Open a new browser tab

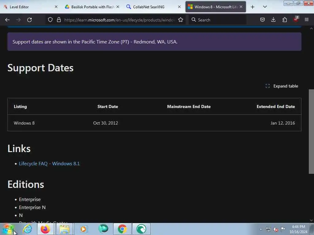pyautogui.click(x=253, y=7)
